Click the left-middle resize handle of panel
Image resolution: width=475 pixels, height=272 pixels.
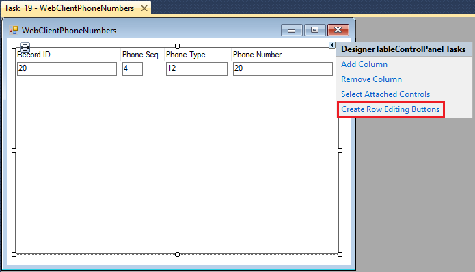point(14,150)
